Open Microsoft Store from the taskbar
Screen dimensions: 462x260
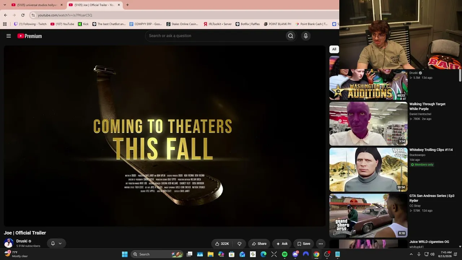[x=232, y=254]
